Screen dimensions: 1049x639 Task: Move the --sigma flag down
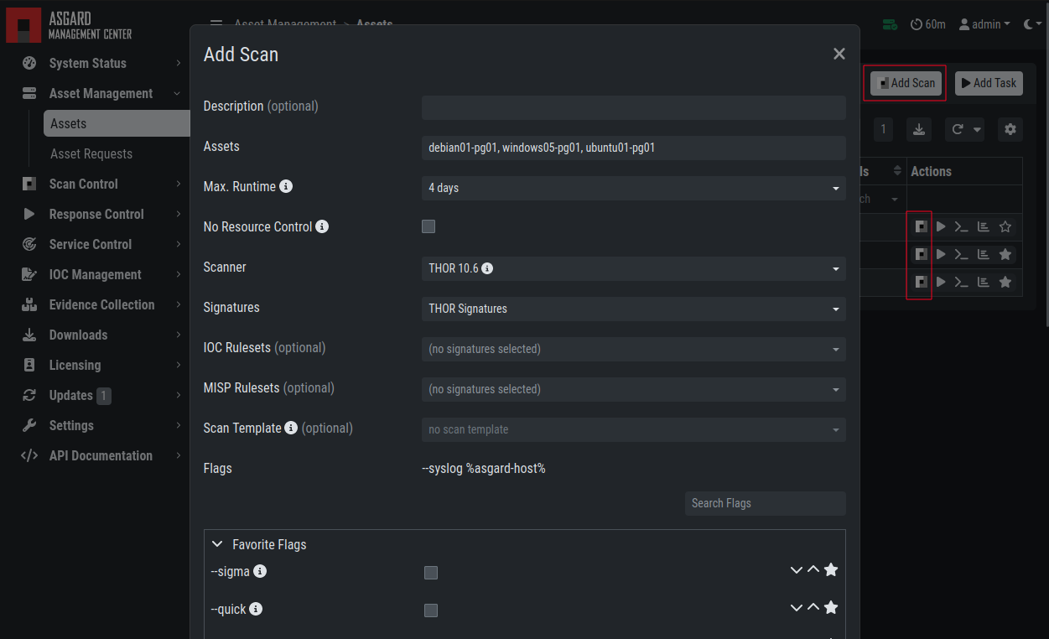797,570
